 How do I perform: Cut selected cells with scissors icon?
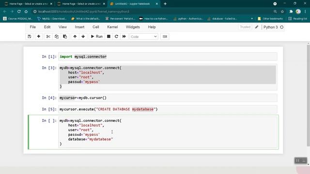click(x=48, y=37)
